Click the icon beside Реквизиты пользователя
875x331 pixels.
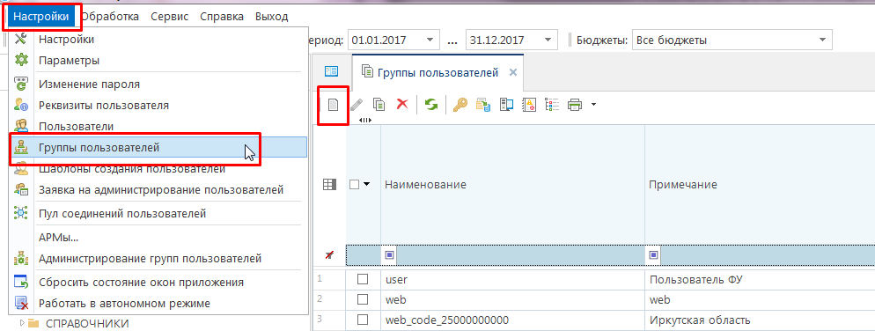[x=20, y=105]
